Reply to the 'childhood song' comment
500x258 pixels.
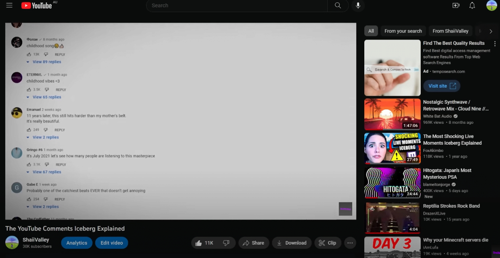coord(60,55)
